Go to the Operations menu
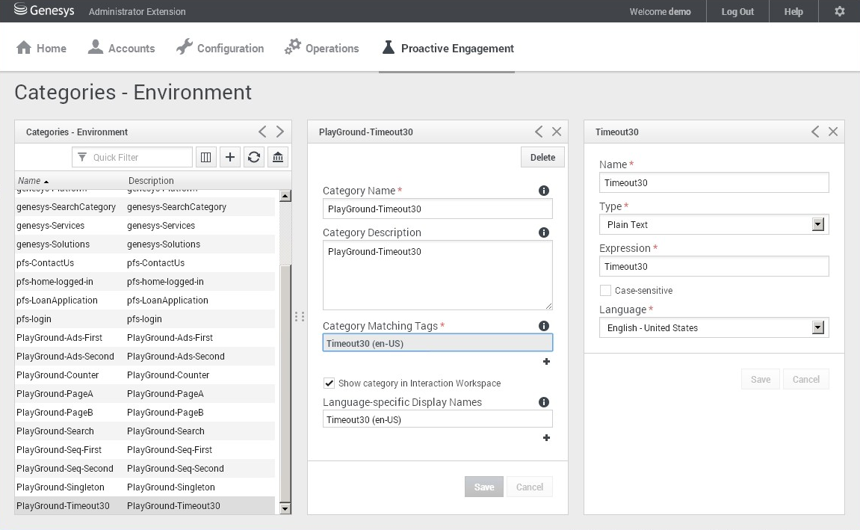The width and height of the screenshot is (860, 530). coord(322,49)
